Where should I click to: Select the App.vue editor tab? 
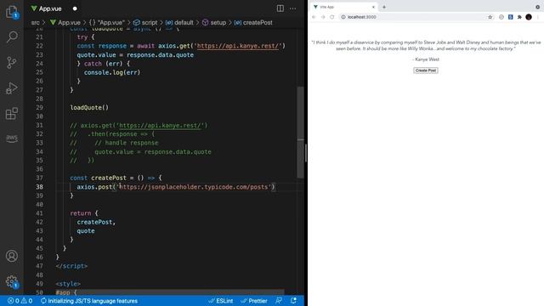50,8
